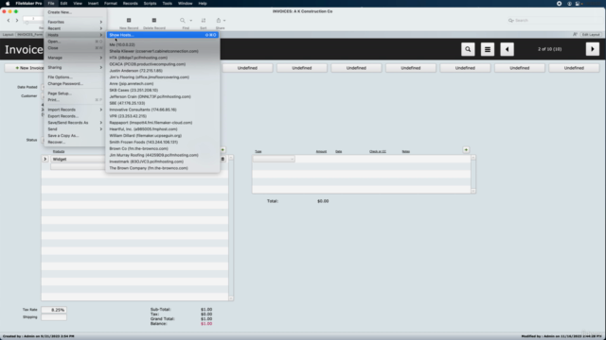This screenshot has width=606, height=340.
Task: Add payment row with green plus icon
Action: [466, 149]
